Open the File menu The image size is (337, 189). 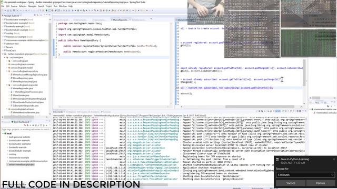coord(3,6)
